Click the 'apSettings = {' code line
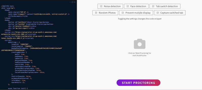 [x=14, y=42]
